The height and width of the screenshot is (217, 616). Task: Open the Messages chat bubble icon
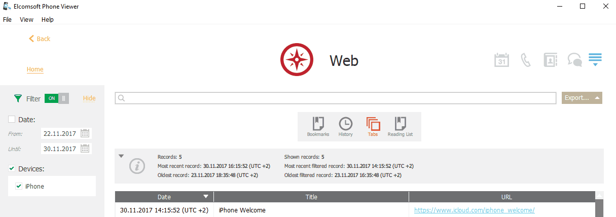pyautogui.click(x=574, y=60)
